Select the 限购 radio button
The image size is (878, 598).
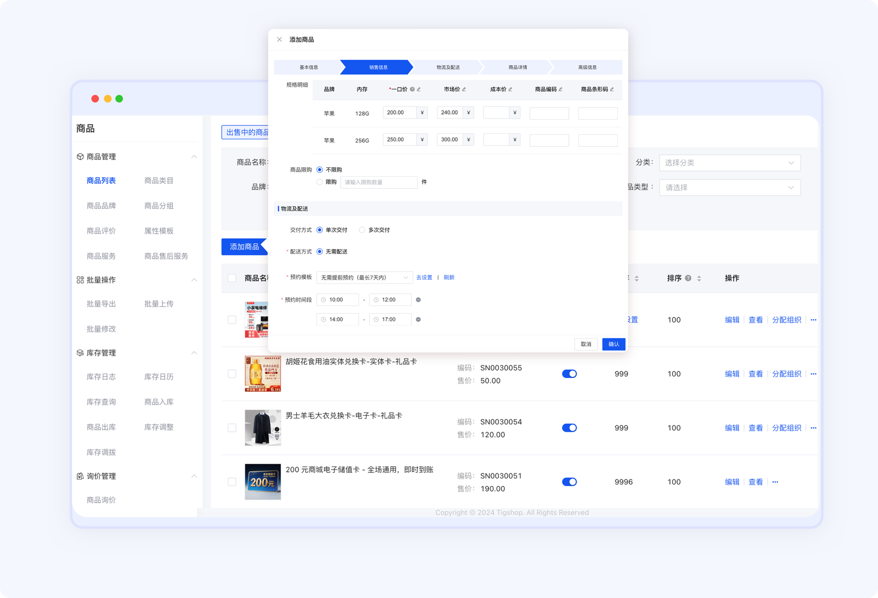(319, 182)
